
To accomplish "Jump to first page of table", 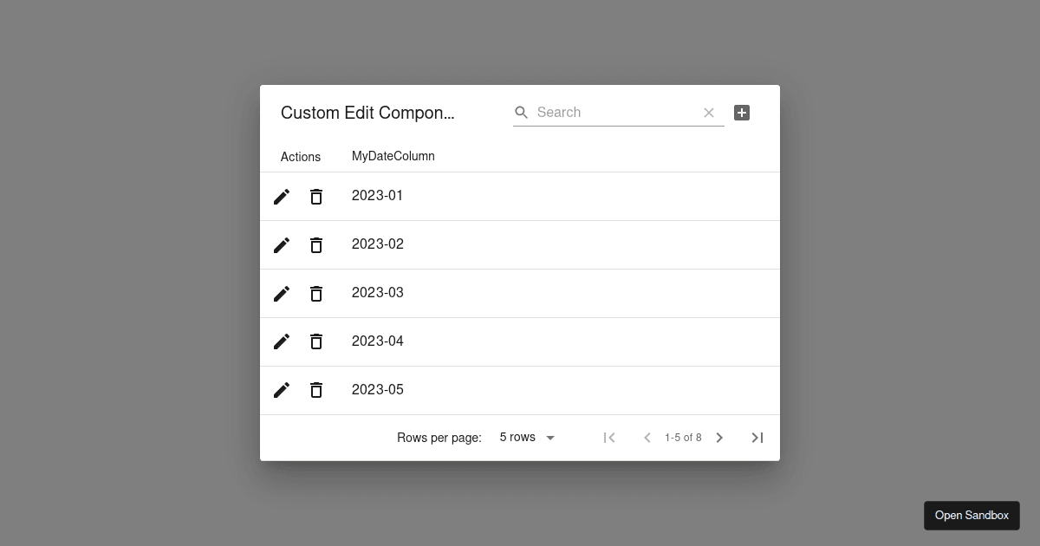I will point(609,438).
